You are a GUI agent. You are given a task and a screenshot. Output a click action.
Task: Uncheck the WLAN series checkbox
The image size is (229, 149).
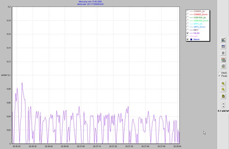[x=187, y=33]
